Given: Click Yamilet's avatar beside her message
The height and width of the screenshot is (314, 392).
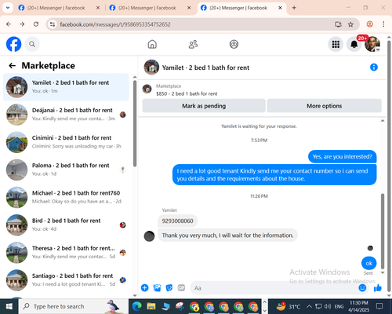Looking at the screenshot, I should 149,236.
